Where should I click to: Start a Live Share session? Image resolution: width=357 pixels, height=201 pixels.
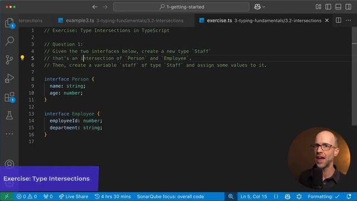pos(74,197)
